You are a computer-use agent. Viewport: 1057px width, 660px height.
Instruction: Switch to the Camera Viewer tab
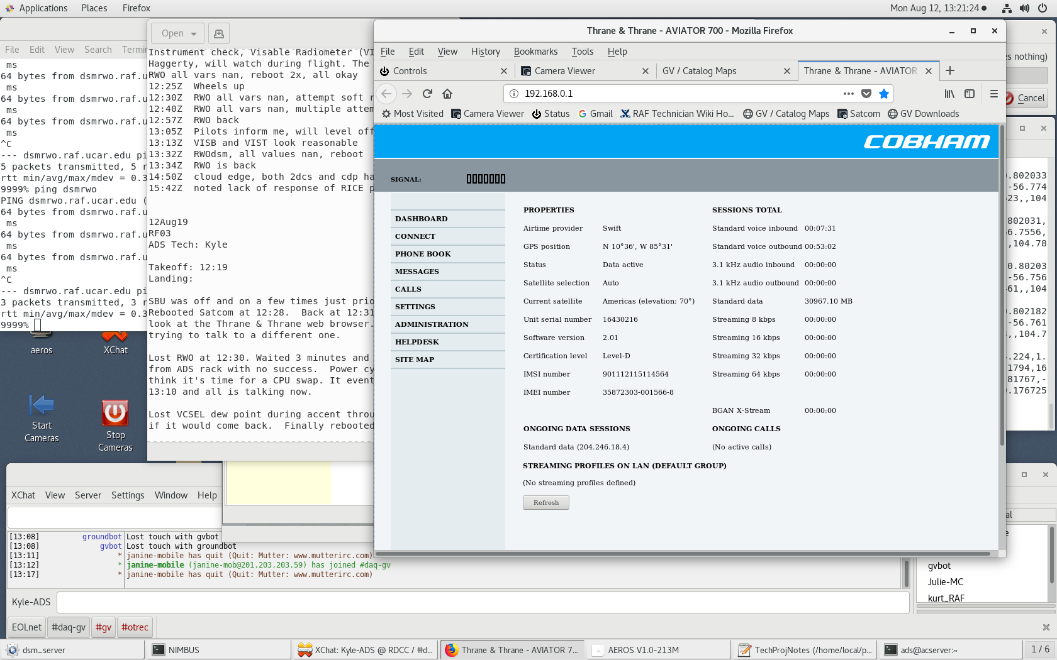click(565, 71)
